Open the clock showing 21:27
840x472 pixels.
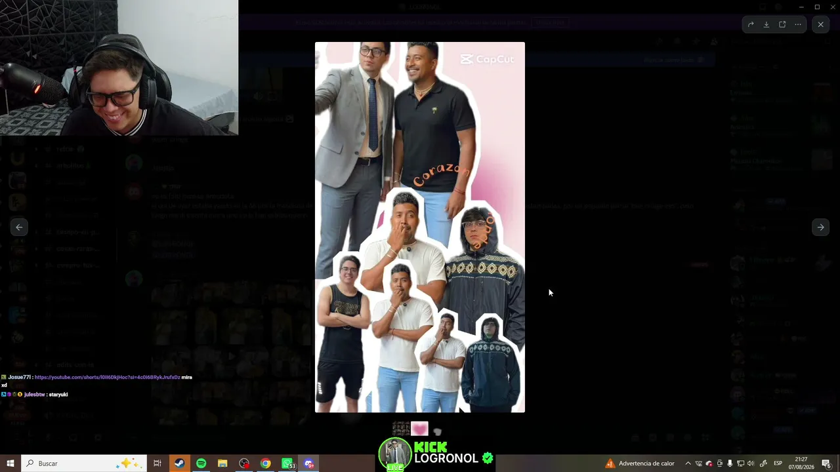(801, 463)
